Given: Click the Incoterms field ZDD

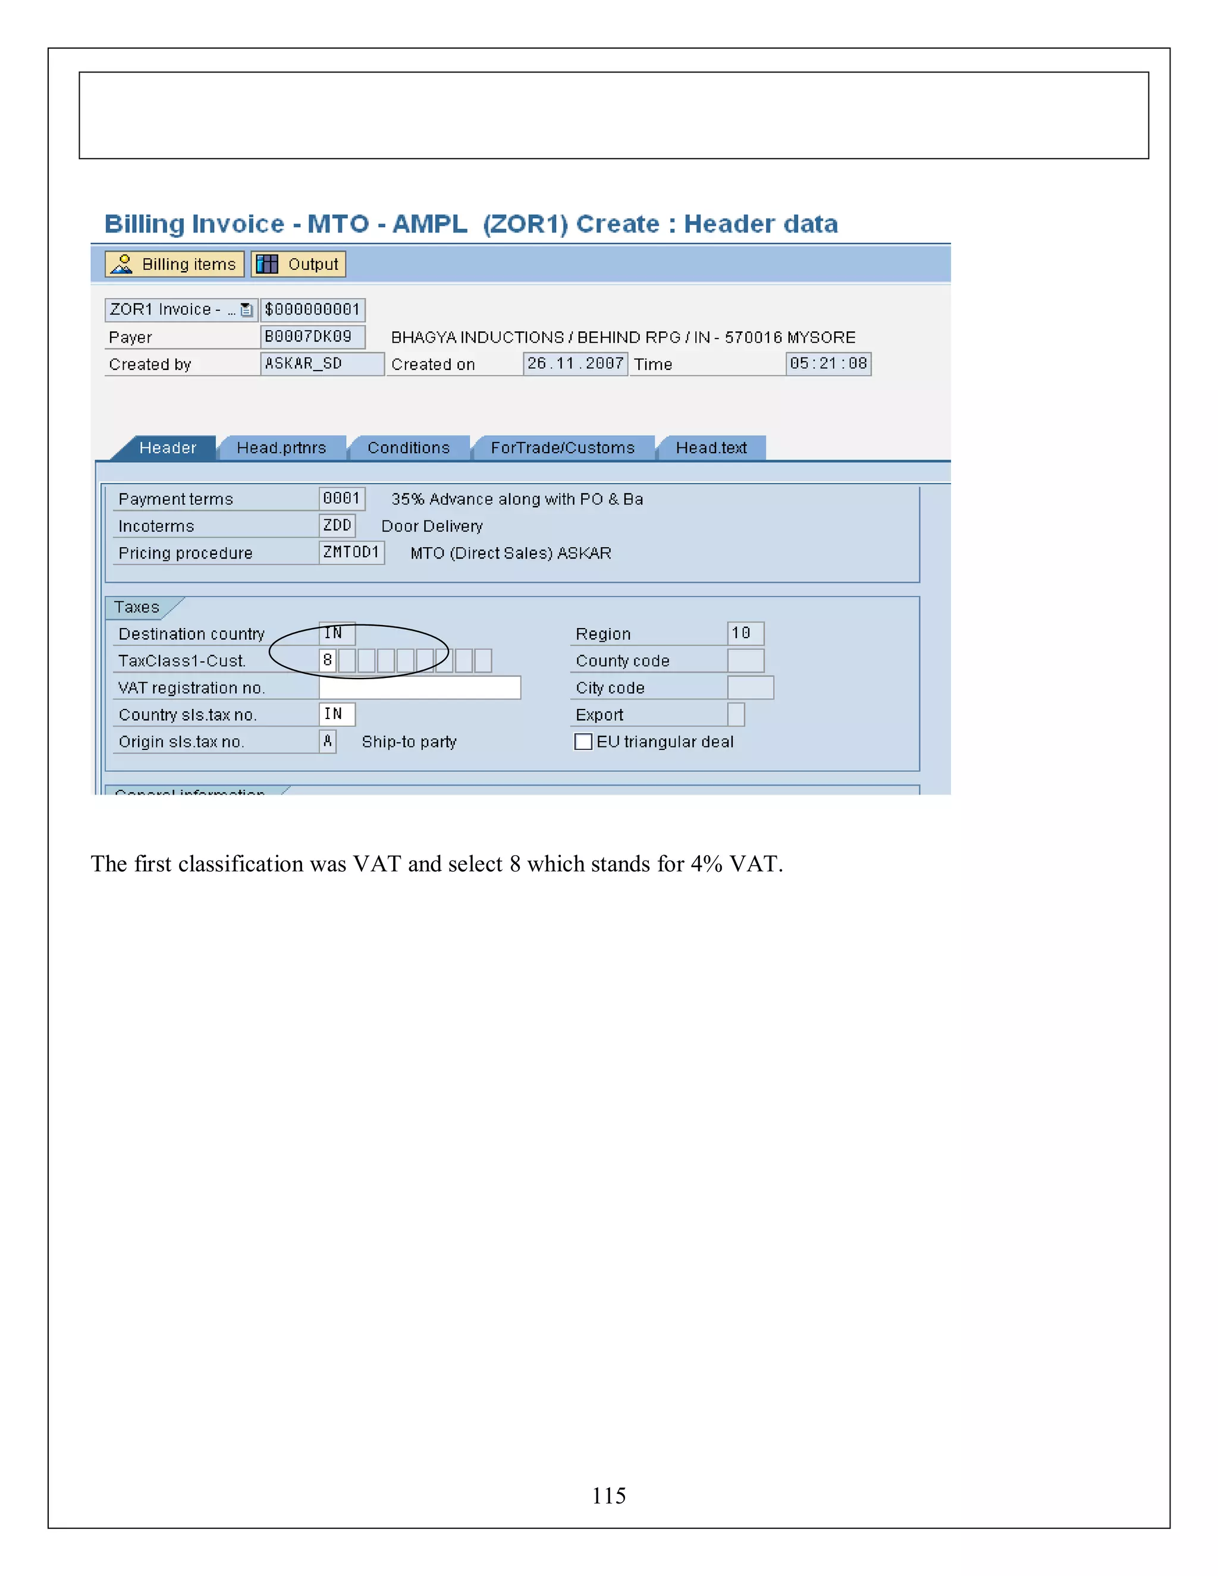Looking at the screenshot, I should click(337, 525).
